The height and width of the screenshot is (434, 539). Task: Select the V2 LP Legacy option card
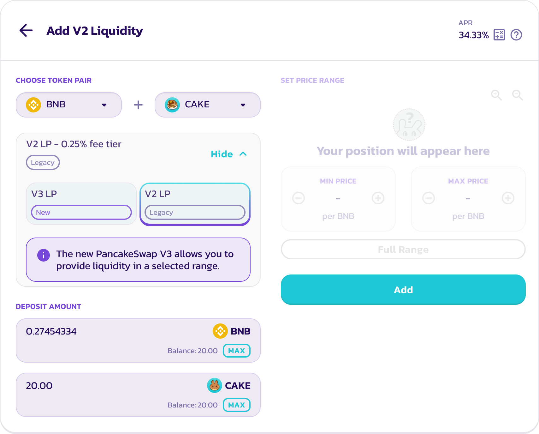(x=195, y=203)
